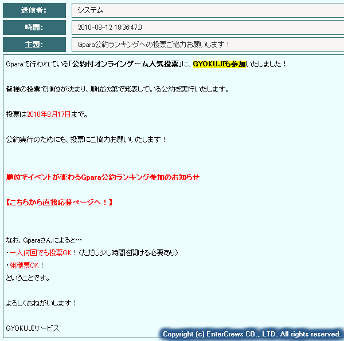Open the link 順位でイベントが変わるGpara公約ランキング参加のお知らせ

pyautogui.click(x=103, y=177)
